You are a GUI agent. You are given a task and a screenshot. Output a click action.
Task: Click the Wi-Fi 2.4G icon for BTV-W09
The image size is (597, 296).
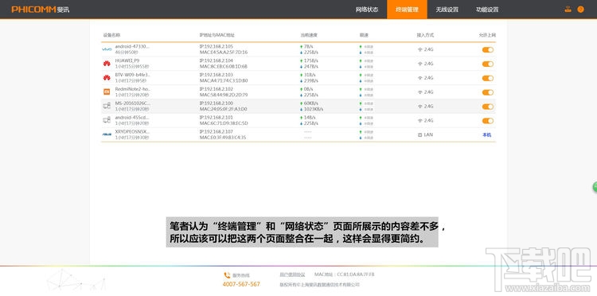(x=420, y=78)
